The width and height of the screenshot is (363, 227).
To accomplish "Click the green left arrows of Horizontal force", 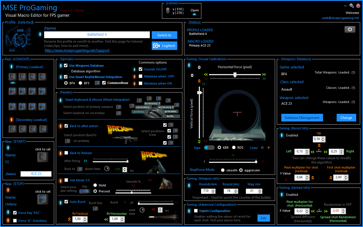I will pos(206,75).
